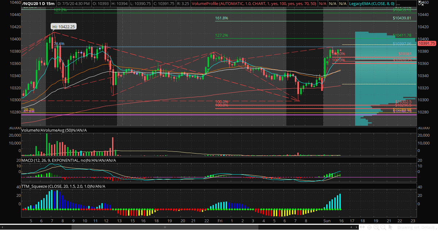This screenshot has height=231, width=438.
Task: Click the /NQU20 1 D 15m symbol label
Action: click(38, 4)
